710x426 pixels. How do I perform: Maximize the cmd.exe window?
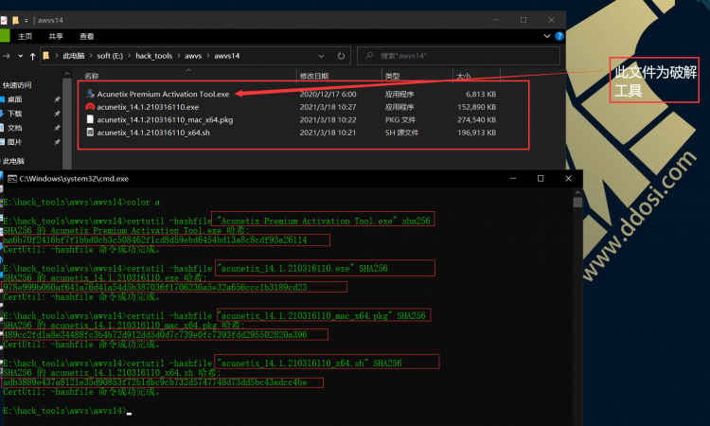(x=541, y=179)
